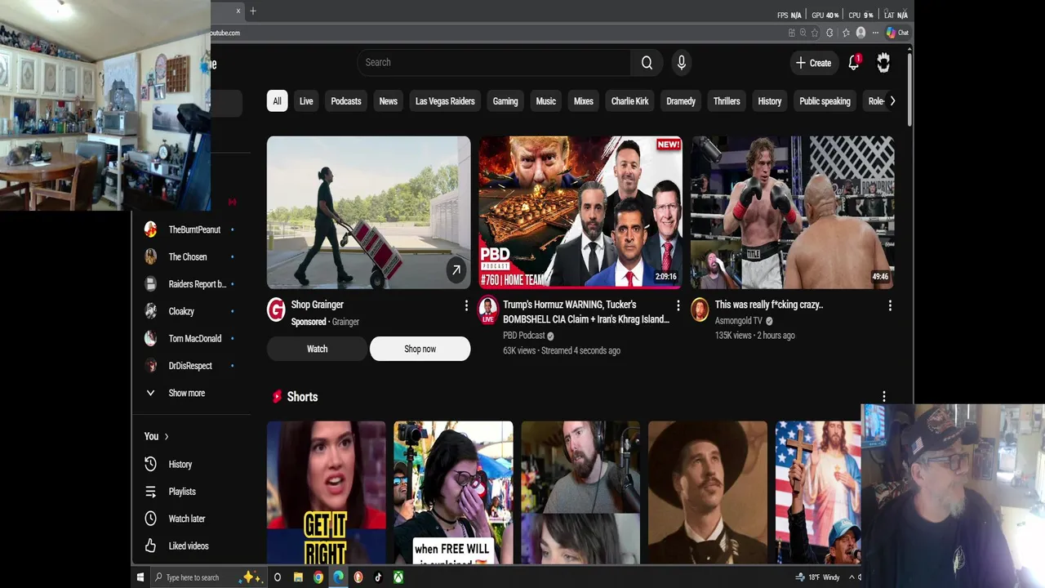
Task: Open The Chosen subscription channel
Action: [189, 256]
